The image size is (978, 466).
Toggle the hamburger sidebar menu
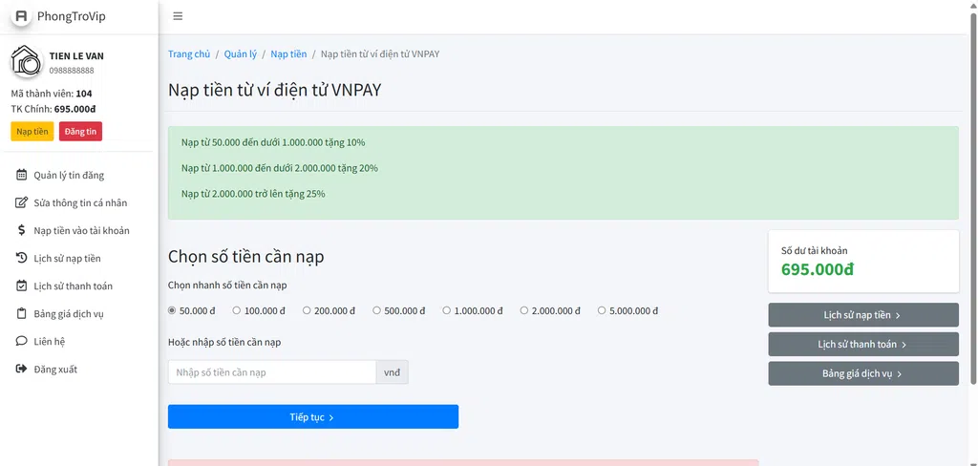click(178, 16)
